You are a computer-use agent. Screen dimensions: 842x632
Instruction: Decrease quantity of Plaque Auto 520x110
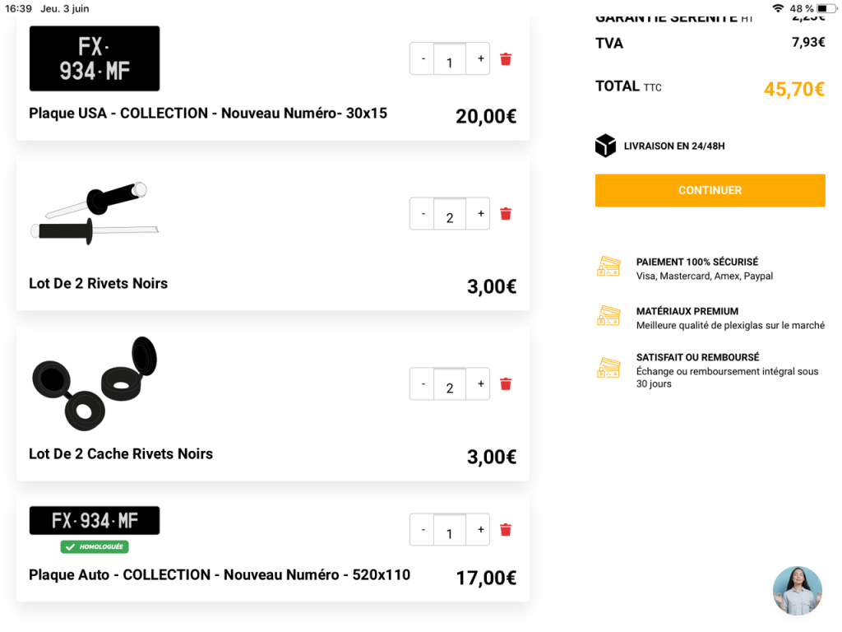point(423,529)
